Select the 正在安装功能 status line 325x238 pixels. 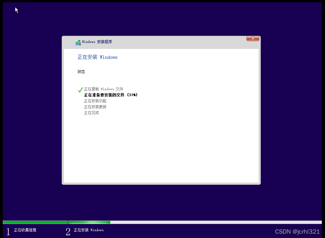[95, 101]
